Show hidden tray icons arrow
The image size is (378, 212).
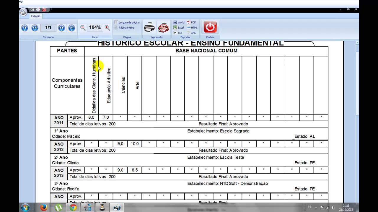(316, 208)
